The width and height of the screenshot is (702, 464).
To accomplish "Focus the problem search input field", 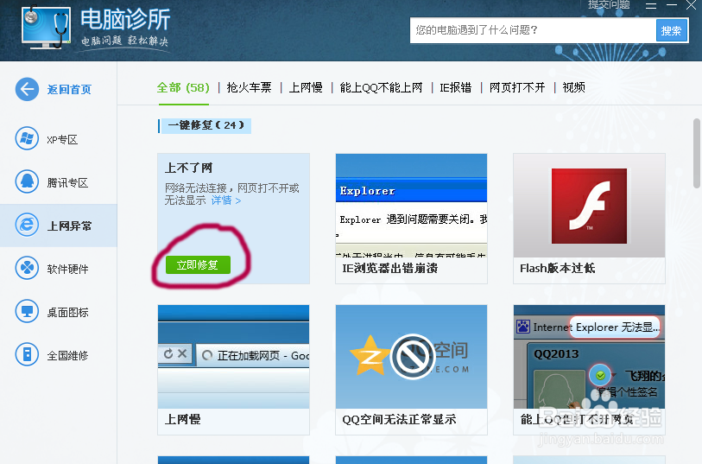I will 533,30.
